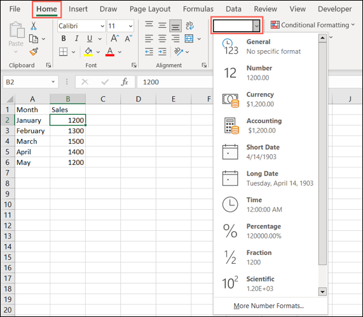Screen dimensions: 363x317
Task: Click the Wrap Text icon
Action: tap(189, 25)
